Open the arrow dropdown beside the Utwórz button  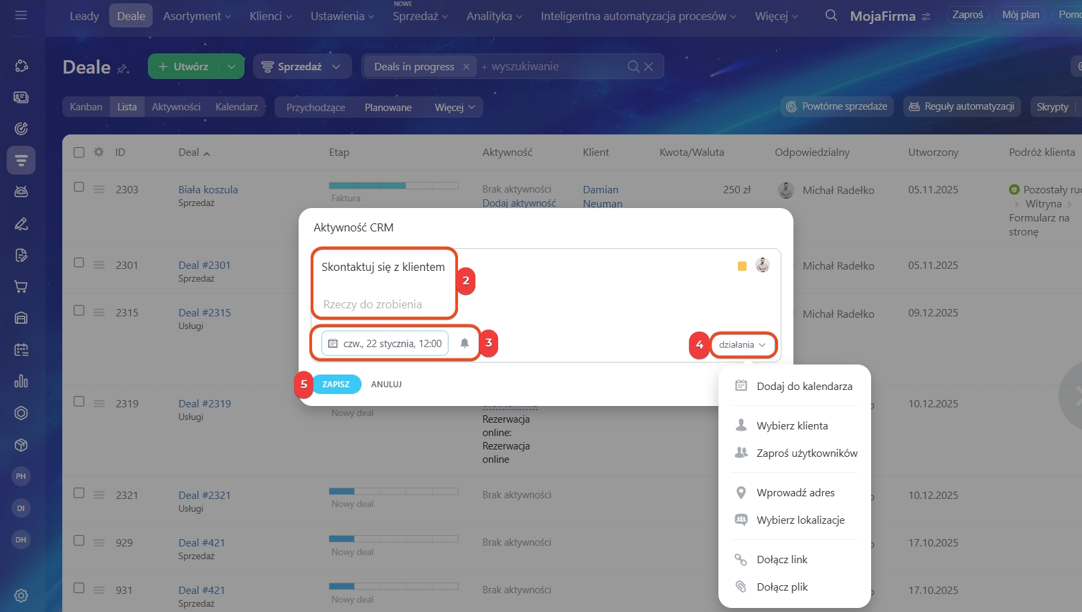[231, 66]
